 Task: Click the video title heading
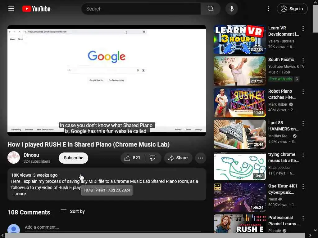[89, 144]
